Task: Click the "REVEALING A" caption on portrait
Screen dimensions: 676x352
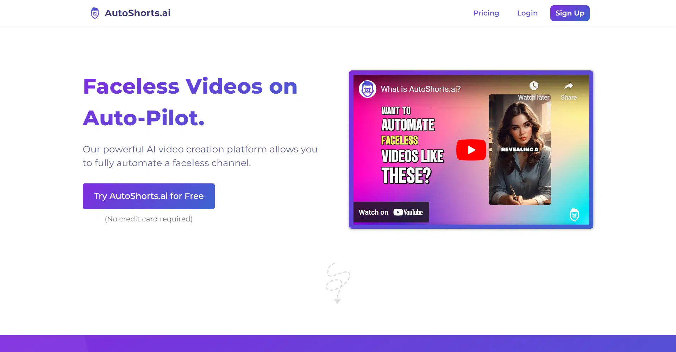Action: [x=520, y=150]
